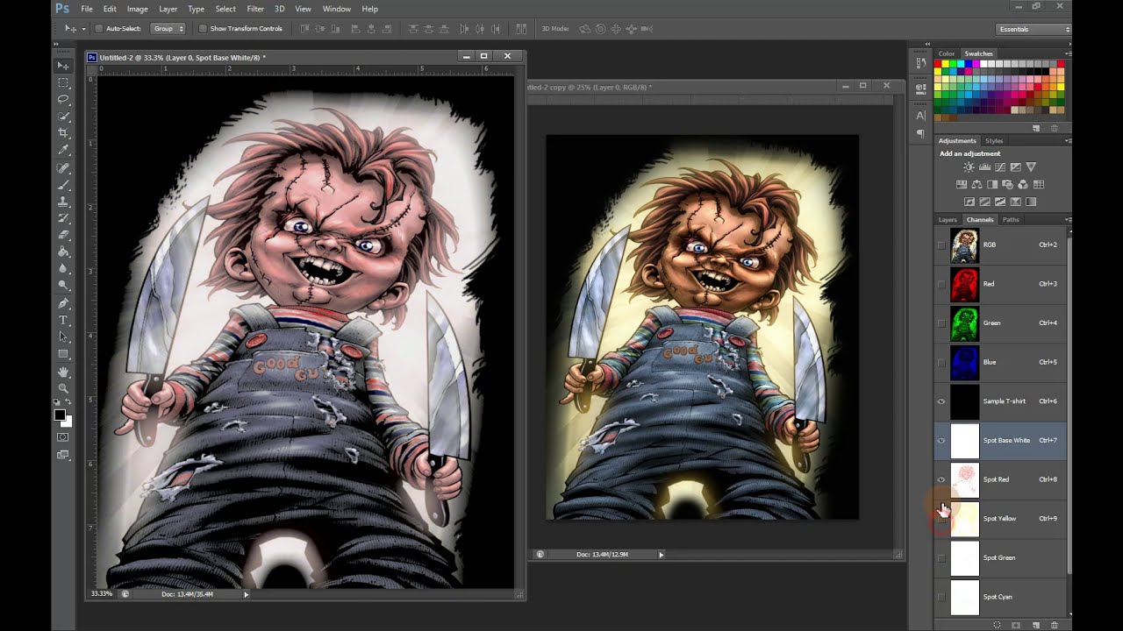Select the Zoom tool

pos(63,389)
